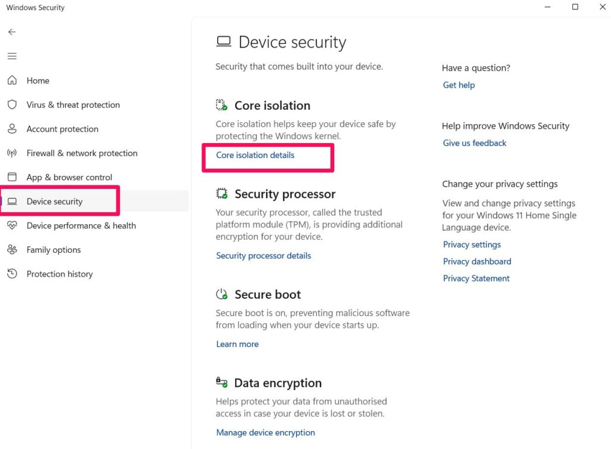Click the Home house icon

pyautogui.click(x=12, y=80)
